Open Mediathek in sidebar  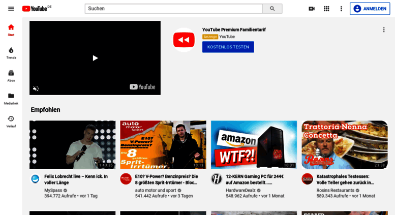coord(11,99)
